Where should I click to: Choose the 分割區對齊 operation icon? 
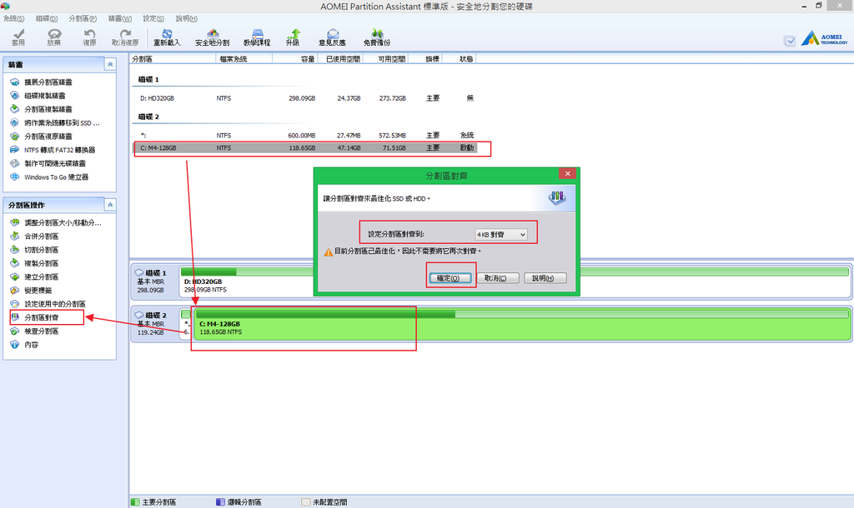click(x=15, y=317)
